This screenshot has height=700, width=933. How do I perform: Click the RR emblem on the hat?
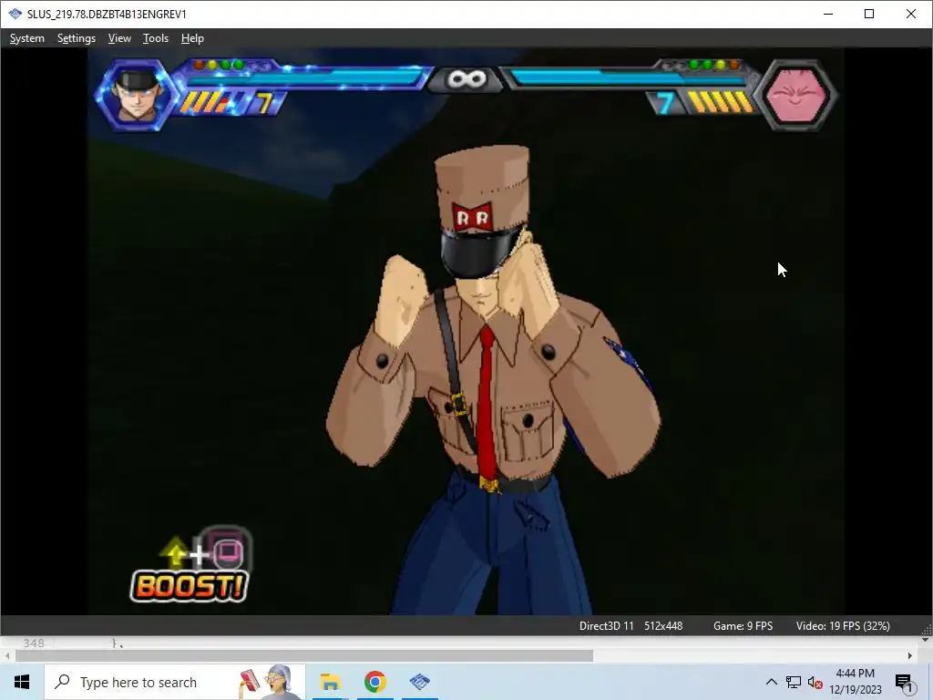473,217
